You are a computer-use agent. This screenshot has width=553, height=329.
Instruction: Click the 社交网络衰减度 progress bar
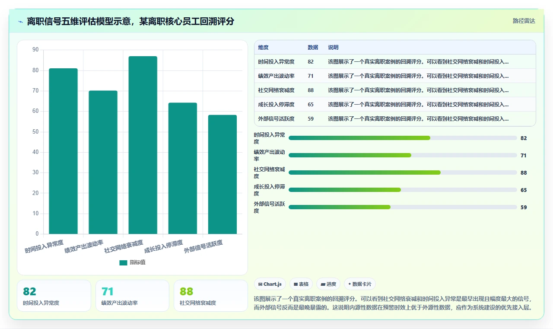coord(403,172)
